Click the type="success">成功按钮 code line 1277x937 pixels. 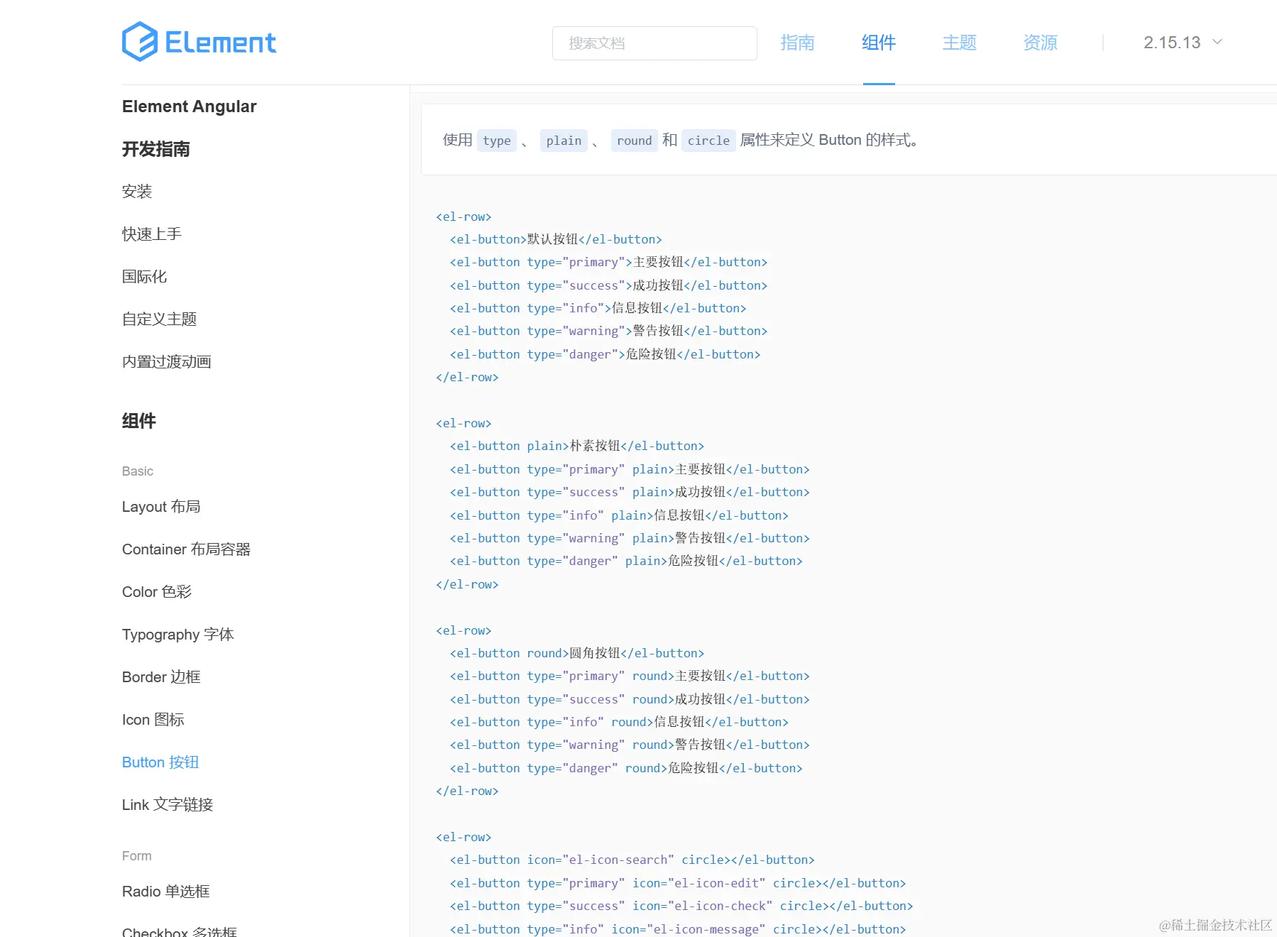608,285
